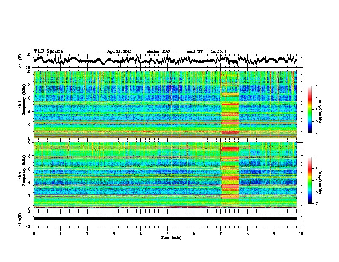Click time axis tick label "6"
Viewport: 339px width, 262px height.
tap(194, 234)
